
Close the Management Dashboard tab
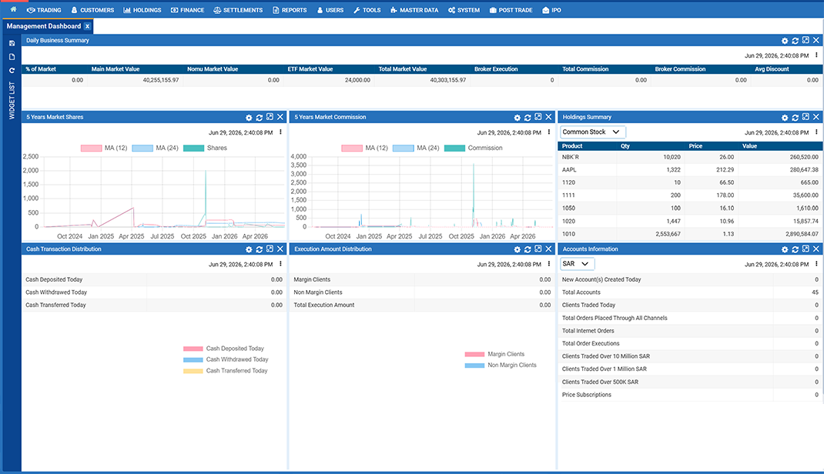(x=87, y=26)
